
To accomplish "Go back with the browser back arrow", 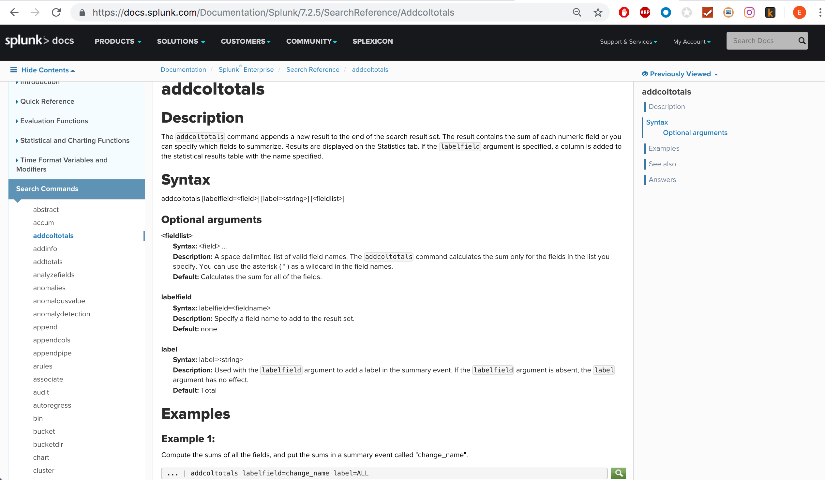I will (x=14, y=12).
